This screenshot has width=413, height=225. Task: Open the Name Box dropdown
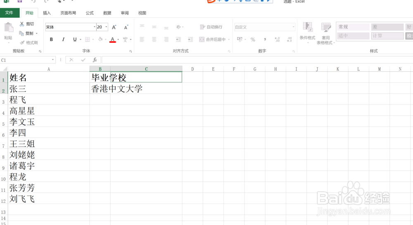tap(53, 60)
